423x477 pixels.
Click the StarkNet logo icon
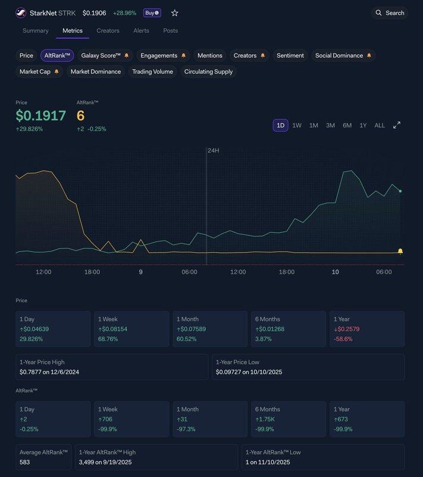(21, 13)
